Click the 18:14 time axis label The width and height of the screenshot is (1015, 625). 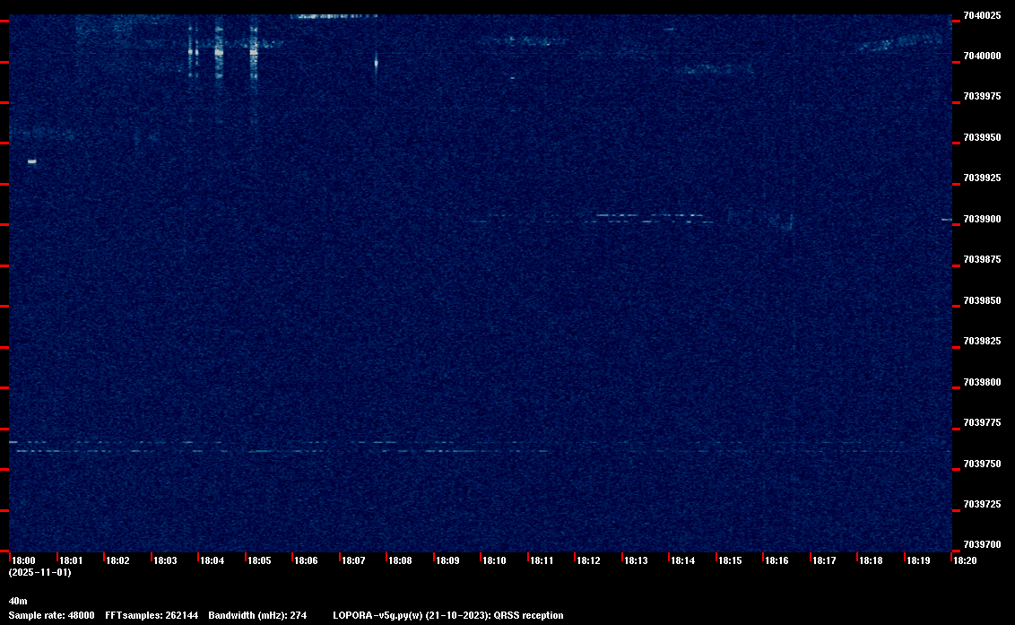[x=683, y=560]
